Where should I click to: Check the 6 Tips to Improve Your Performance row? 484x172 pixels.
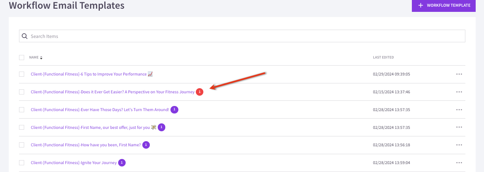22,74
